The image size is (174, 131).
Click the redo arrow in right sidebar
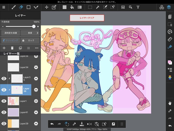pyautogui.click(x=170, y=118)
